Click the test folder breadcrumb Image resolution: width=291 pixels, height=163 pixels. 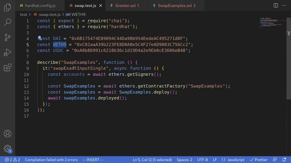tap(23, 14)
